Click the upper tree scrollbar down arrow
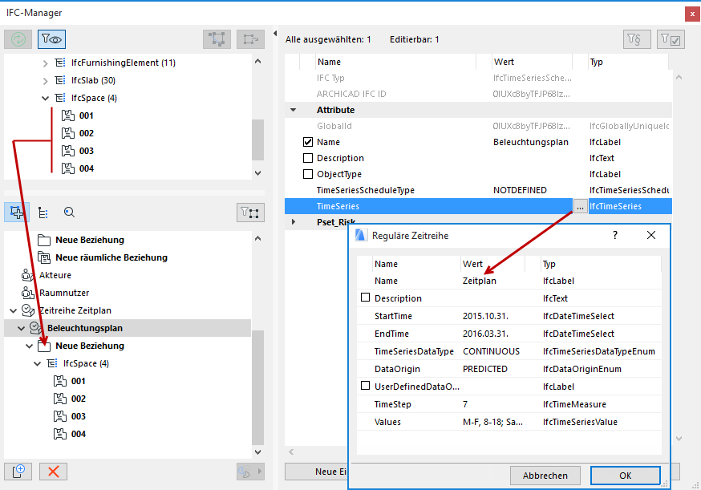This screenshot has height=490, width=701. (258, 173)
